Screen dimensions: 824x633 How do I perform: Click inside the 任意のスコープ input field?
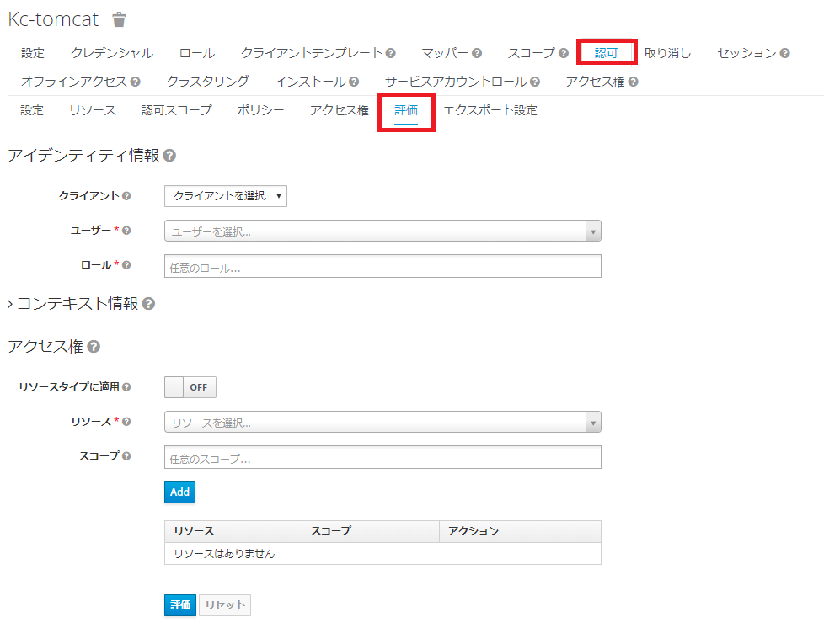pyautogui.click(x=379, y=456)
